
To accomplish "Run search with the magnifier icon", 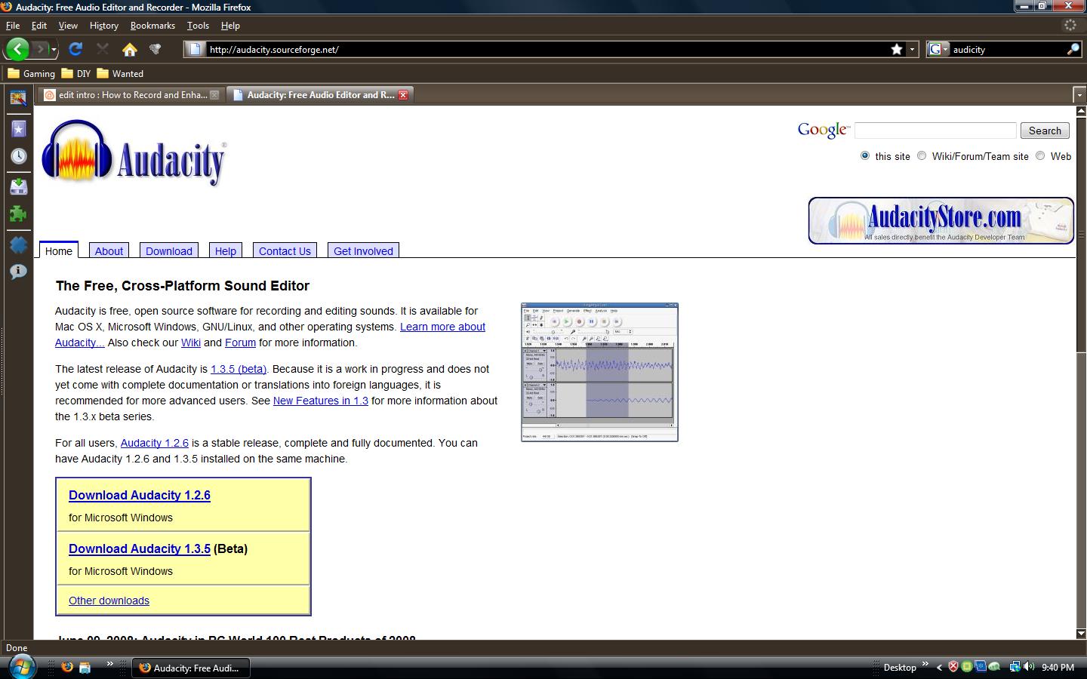I will click(1073, 49).
